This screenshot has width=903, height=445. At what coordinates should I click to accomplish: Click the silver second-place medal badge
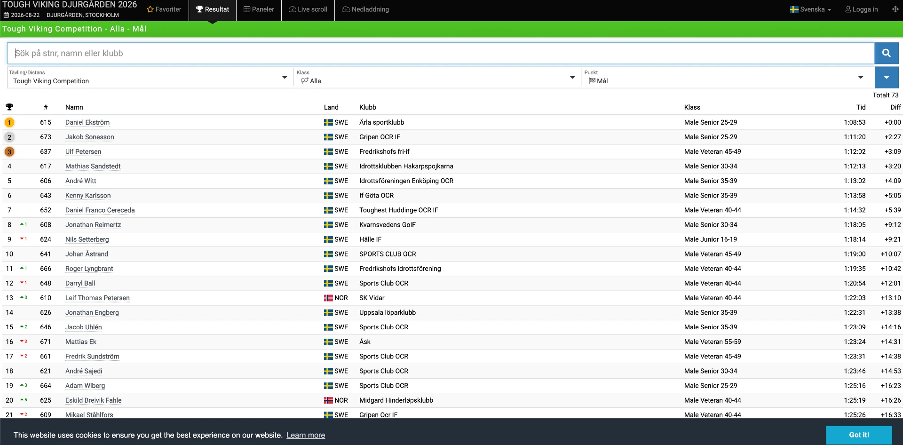[x=9, y=137]
